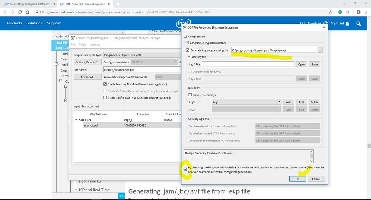Enable Show entered keys checkbox
The height and width of the screenshot is (200, 371).
[x=190, y=95]
